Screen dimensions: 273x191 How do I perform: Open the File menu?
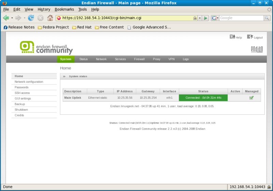6,10
